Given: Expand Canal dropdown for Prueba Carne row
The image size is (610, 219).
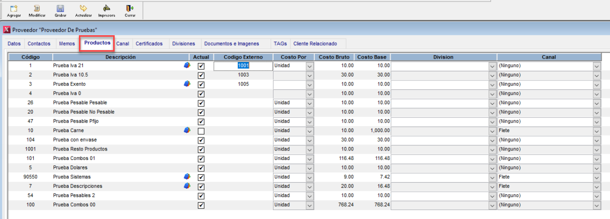Looking at the screenshot, I should point(597,131).
